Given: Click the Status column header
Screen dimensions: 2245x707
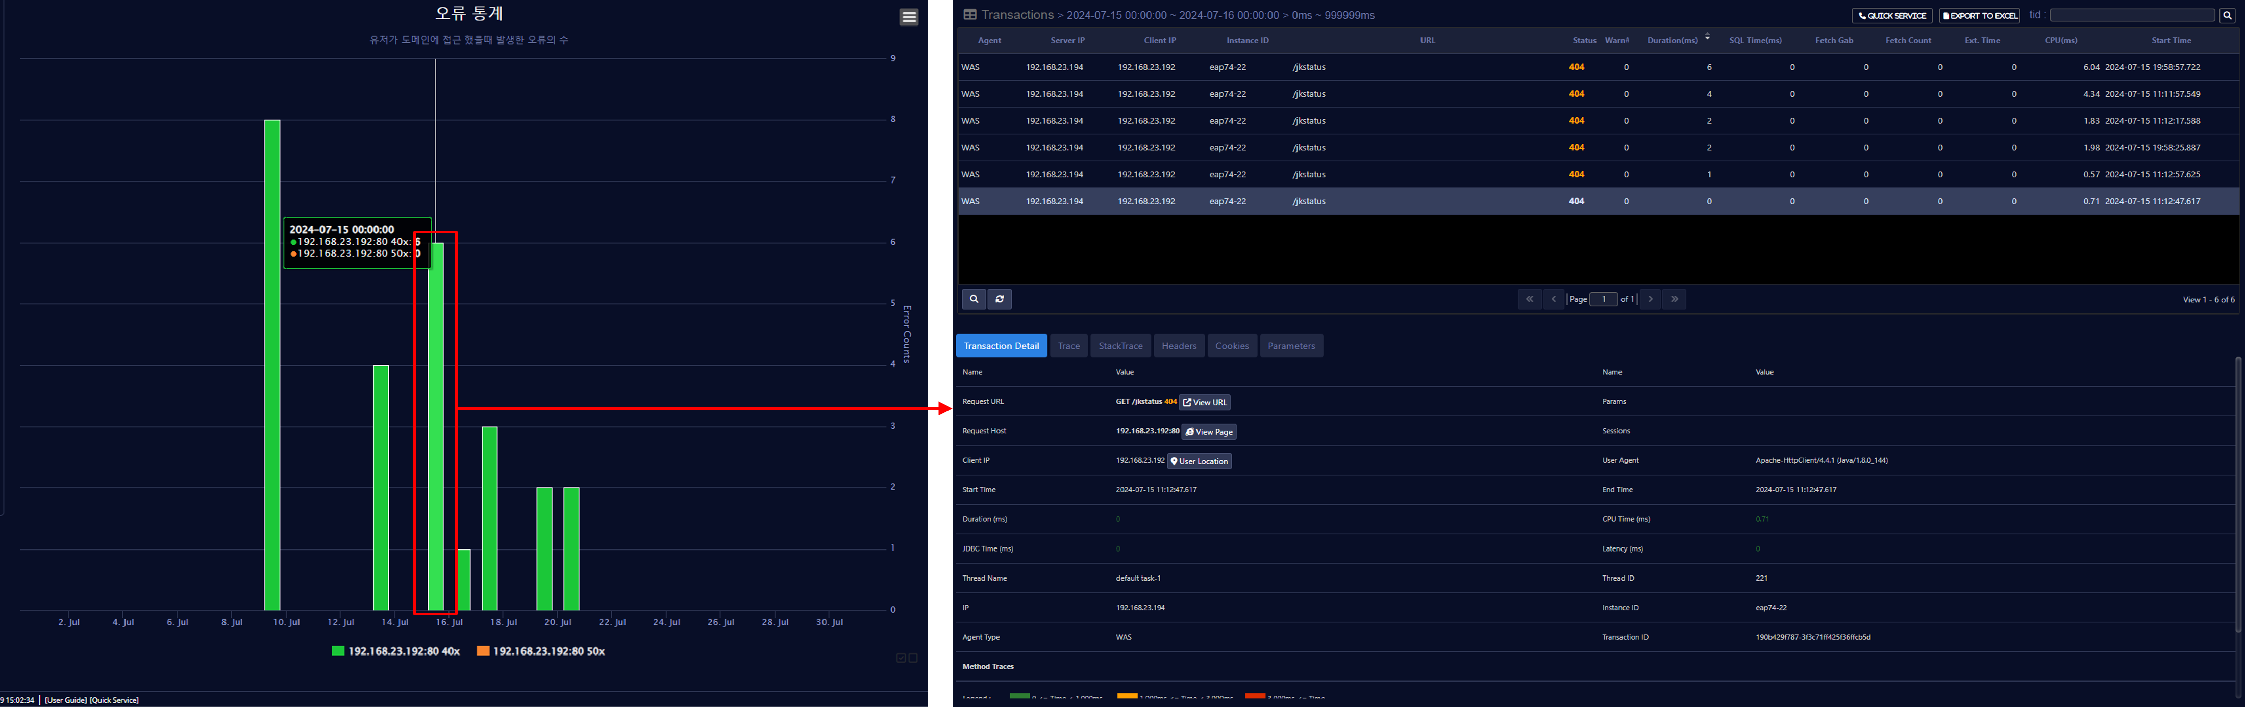Looking at the screenshot, I should [x=1584, y=41].
